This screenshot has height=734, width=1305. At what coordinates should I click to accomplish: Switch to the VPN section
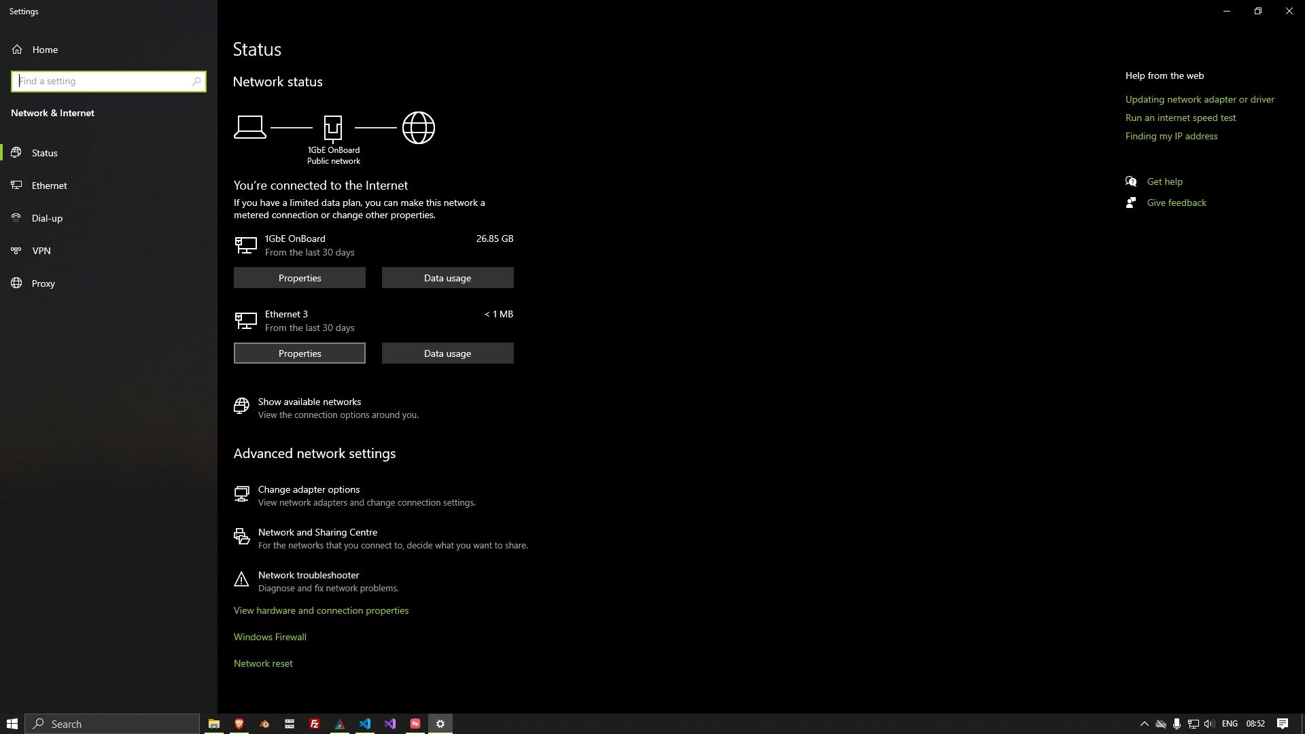[x=41, y=251]
